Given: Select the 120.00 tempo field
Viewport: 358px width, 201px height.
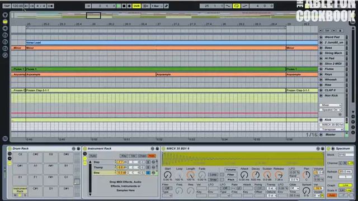Looking at the screenshot, I should (x=17, y=6).
